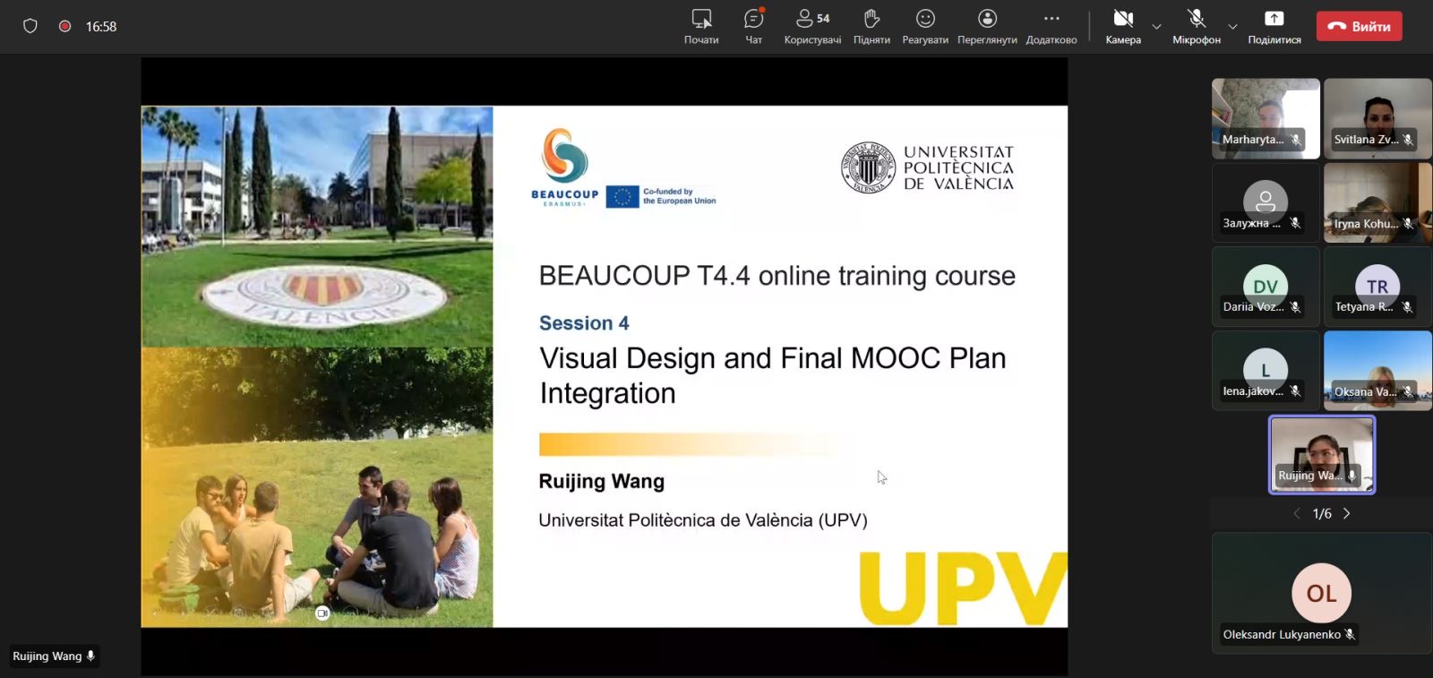
Task: Click the muted mic icon on lena.jakov's tile
Action: [x=1296, y=391]
